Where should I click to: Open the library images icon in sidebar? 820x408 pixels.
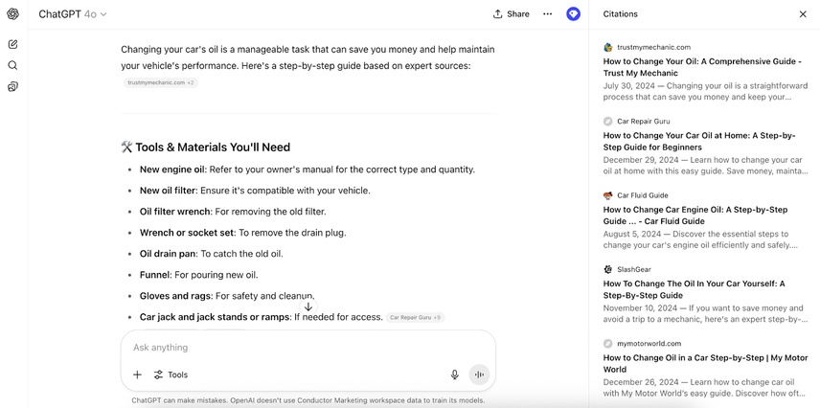click(x=13, y=87)
